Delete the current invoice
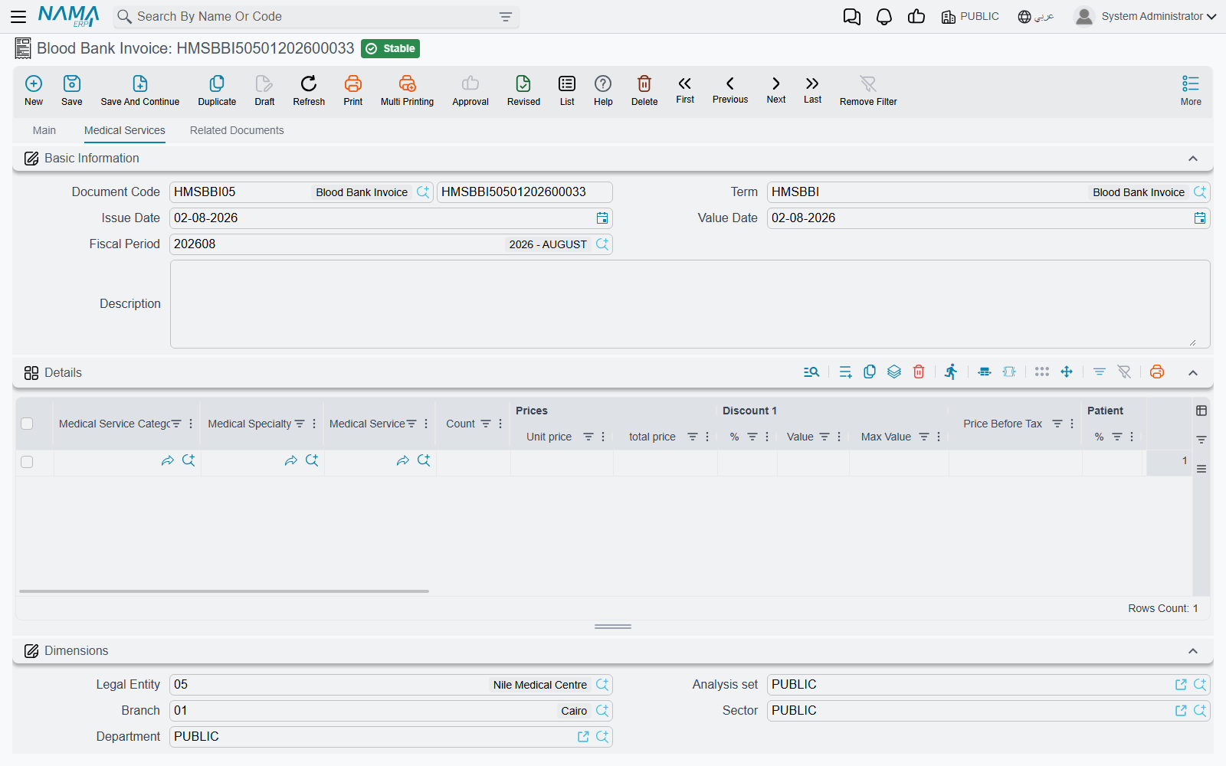1226x766 pixels. [x=644, y=90]
